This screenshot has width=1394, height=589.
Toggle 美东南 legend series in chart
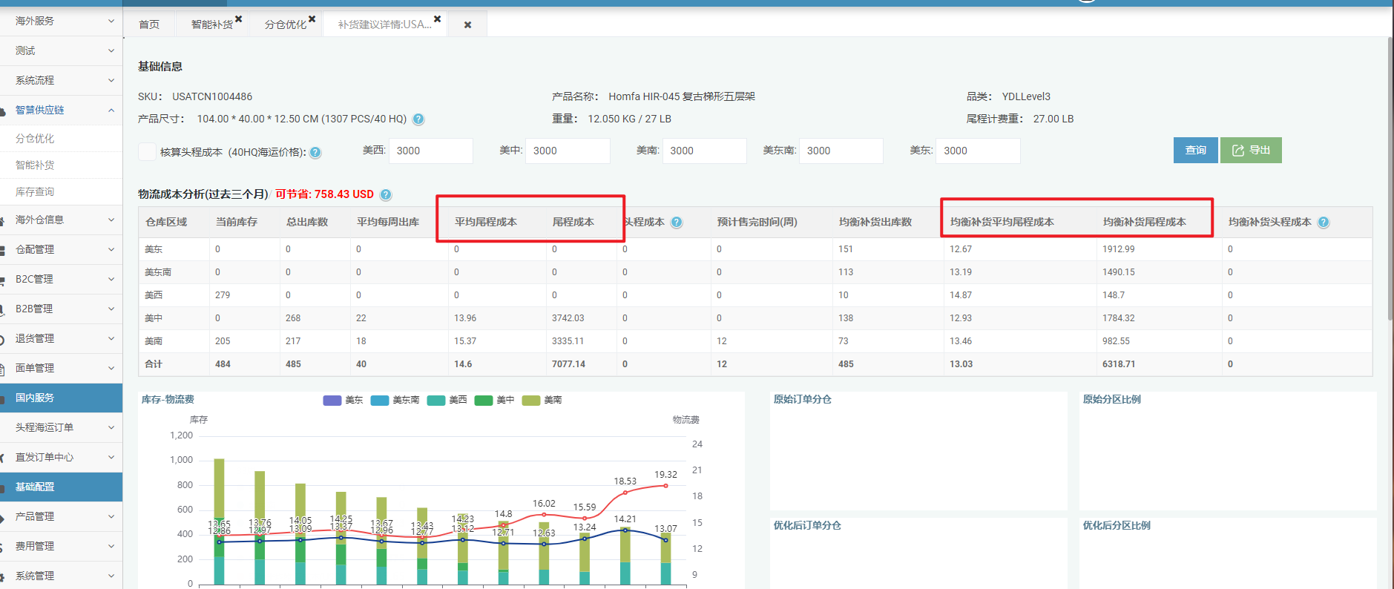(395, 401)
